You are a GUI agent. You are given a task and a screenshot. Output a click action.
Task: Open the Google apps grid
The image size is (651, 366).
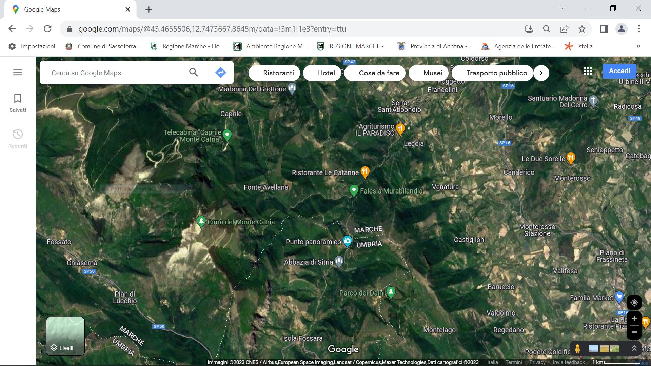588,71
